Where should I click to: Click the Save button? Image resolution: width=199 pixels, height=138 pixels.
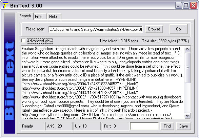pos(183,126)
